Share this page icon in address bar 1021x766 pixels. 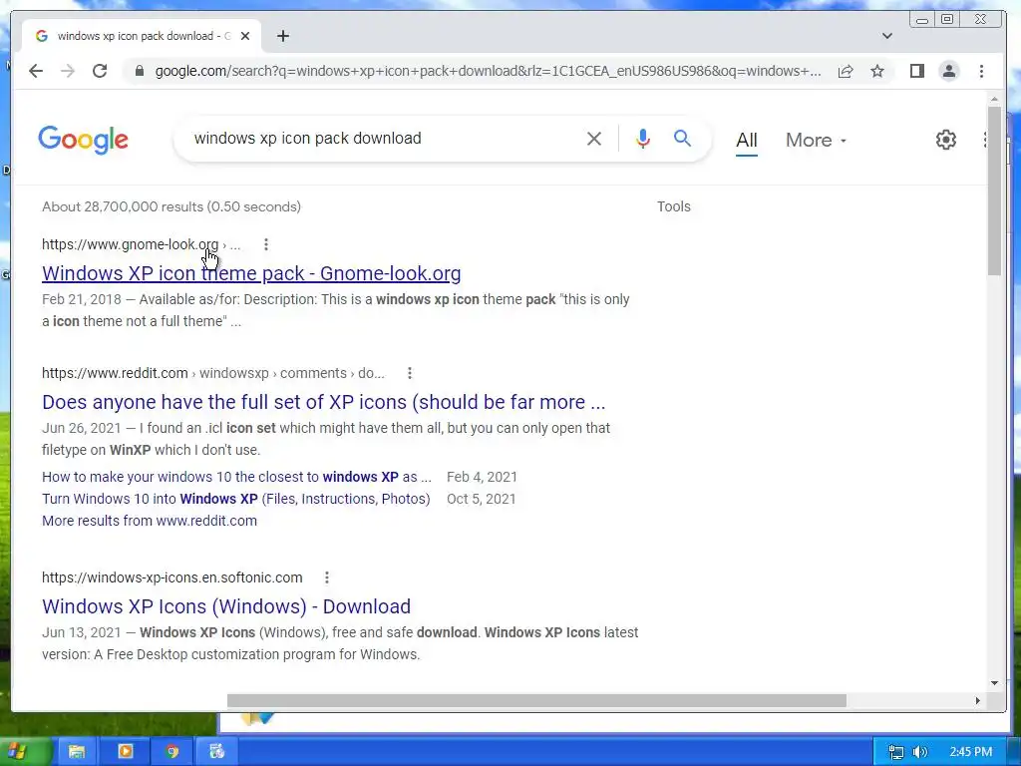coord(846,71)
